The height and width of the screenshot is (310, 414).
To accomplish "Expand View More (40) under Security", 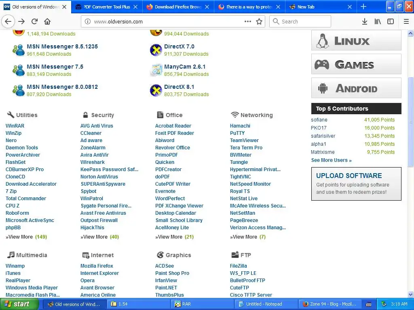I will point(99,237).
